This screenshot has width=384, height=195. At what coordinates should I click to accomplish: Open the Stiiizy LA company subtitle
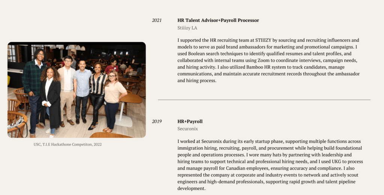187,28
